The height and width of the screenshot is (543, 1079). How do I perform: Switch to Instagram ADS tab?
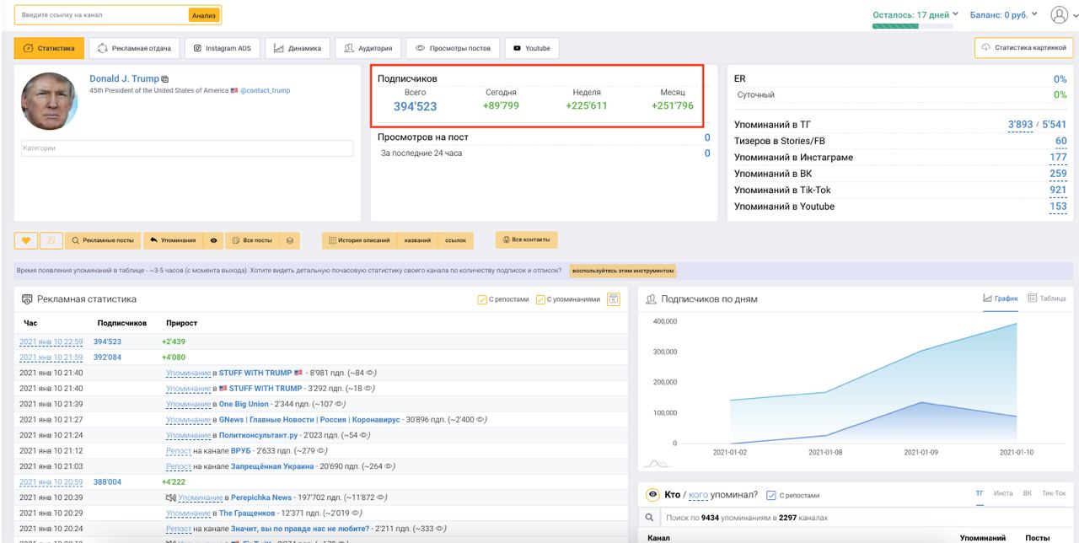point(223,48)
